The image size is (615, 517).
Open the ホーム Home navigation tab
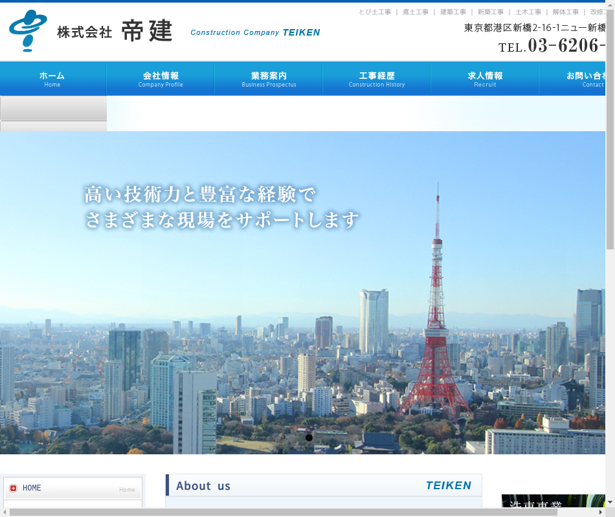tap(52, 79)
